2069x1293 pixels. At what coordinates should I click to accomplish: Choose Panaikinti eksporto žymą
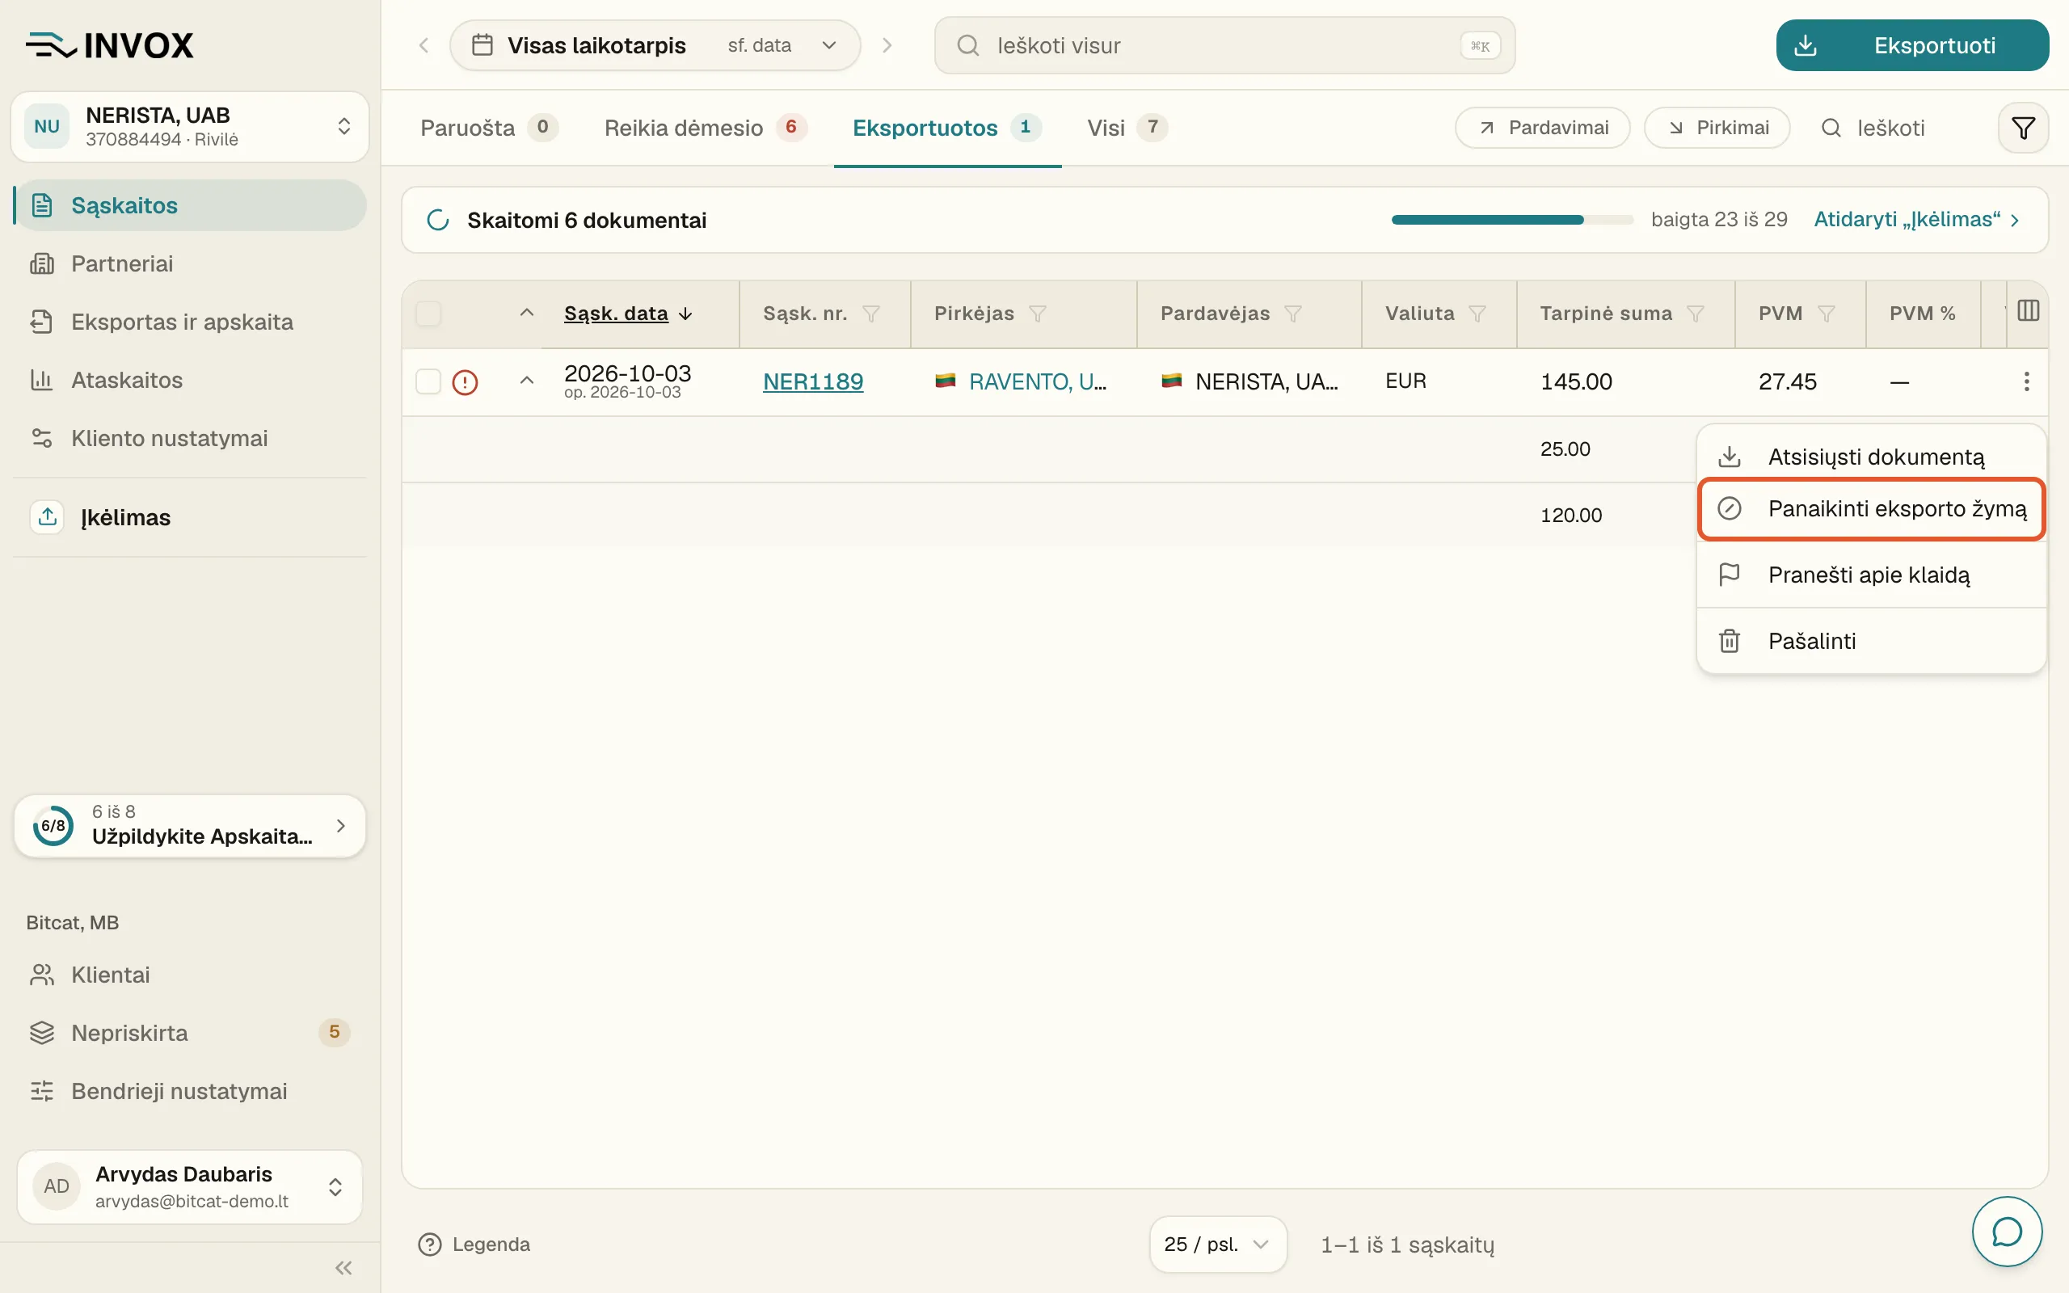point(1872,509)
